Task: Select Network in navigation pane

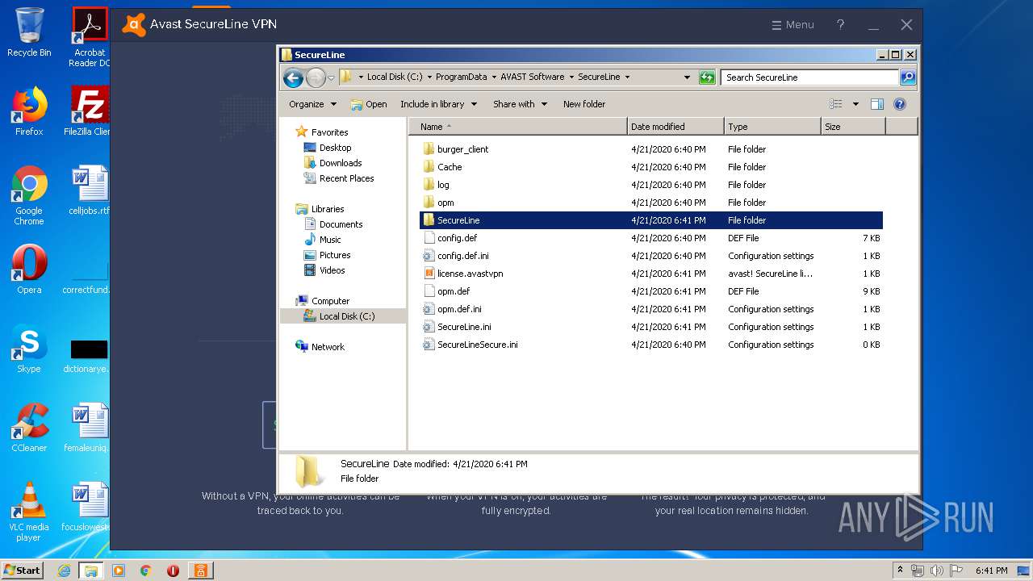Action: click(x=328, y=347)
